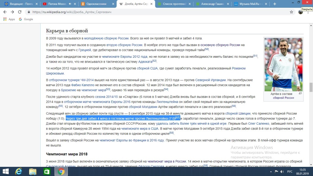Open File Explorer from the taskbar
The height and width of the screenshot is (176, 313).
click(x=32, y=171)
